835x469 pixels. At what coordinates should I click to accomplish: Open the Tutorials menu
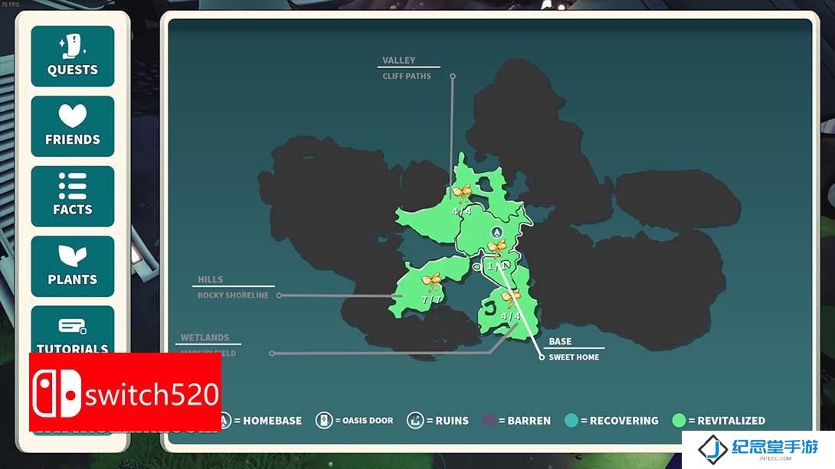(73, 330)
